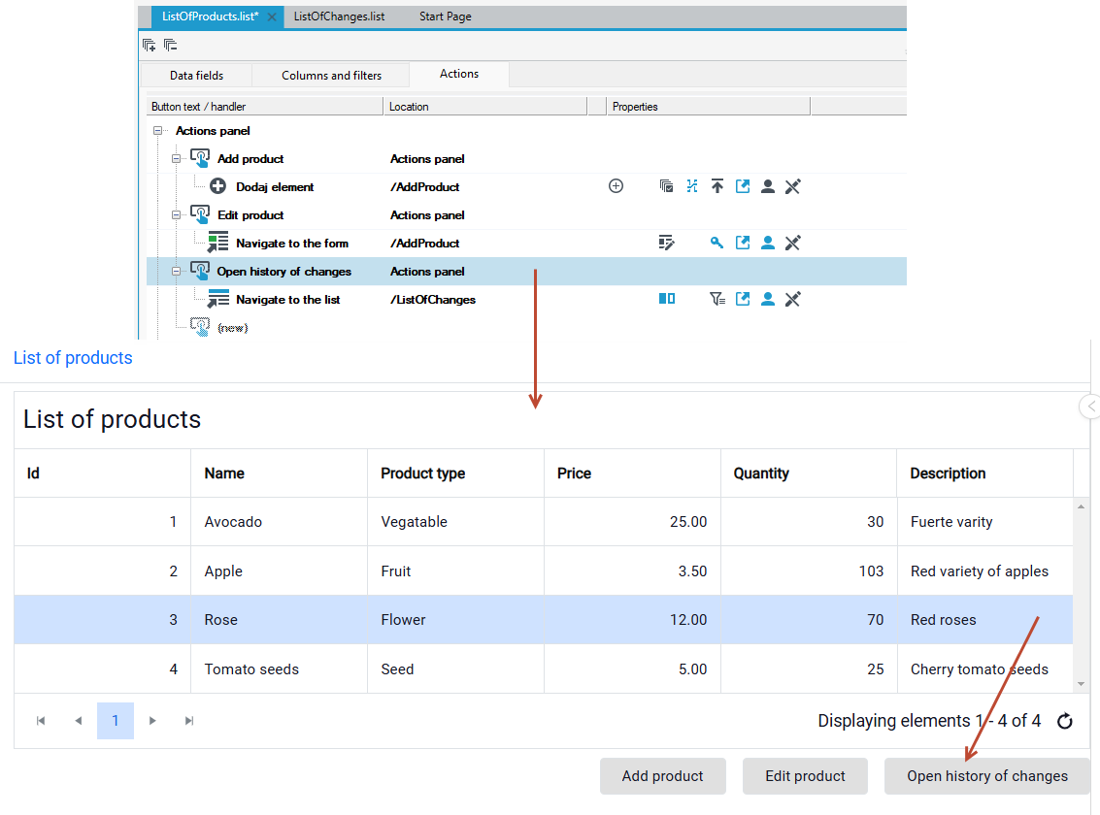Viewport: 1100px width, 815px height.
Task: Switch to the Data fields tab
Action: 196,76
